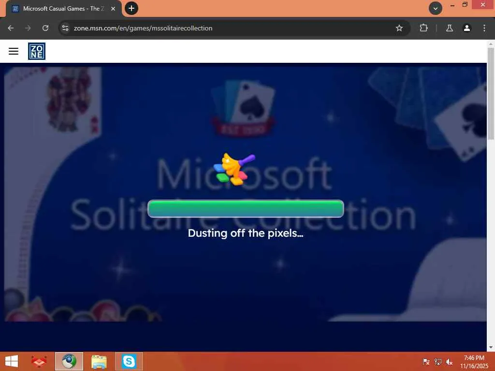Open the Chrome three-dot menu
Viewport: 495px width, 371px height.
pos(484,28)
